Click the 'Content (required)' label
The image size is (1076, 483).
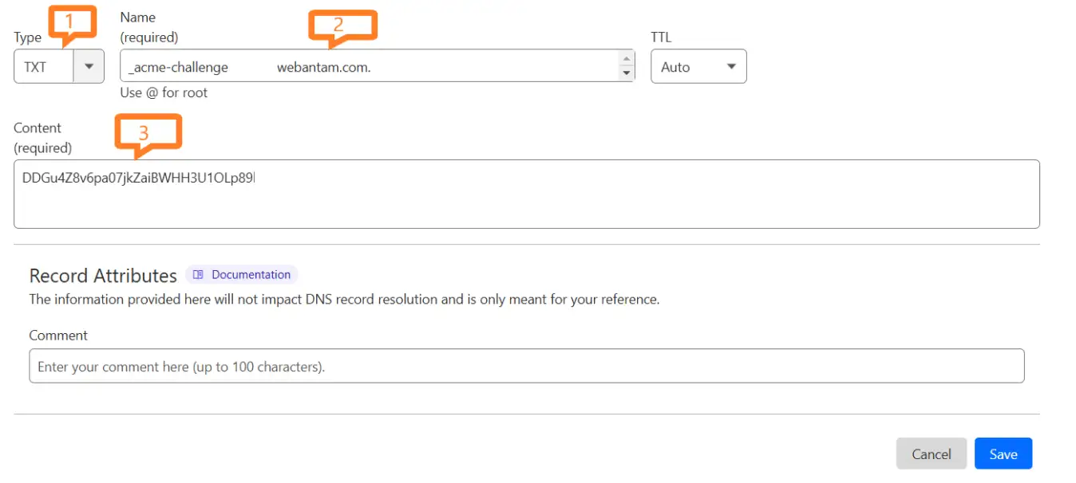tap(43, 138)
